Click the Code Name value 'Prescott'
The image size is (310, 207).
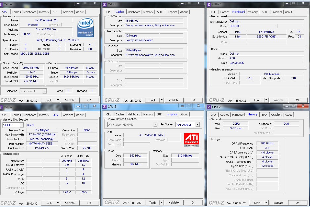33,25
